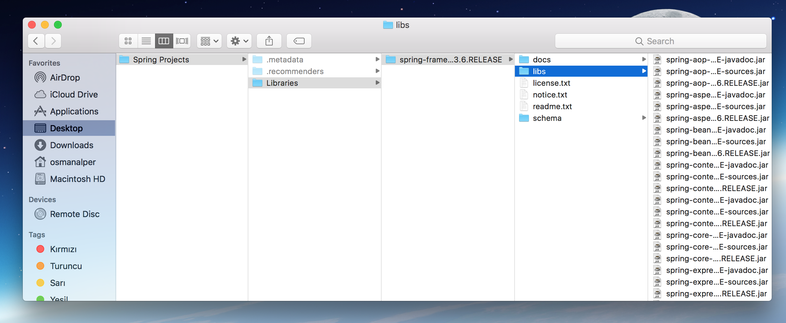Image resolution: width=786 pixels, height=323 pixels.
Task: Click the libs folder icon in title bar
Action: pyautogui.click(x=388, y=25)
